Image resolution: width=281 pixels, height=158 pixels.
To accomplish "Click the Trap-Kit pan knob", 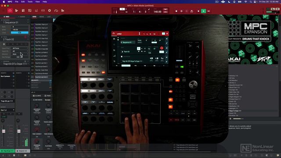I will point(3,121).
